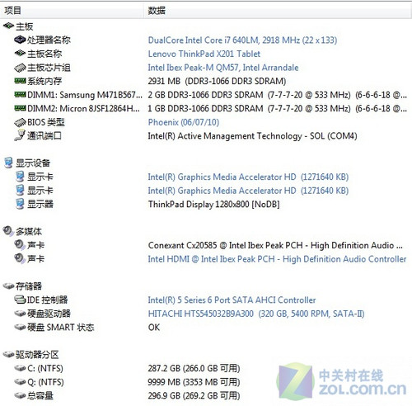
Task: Click the 处理器名称 CPU chip icon
Action: tap(20, 40)
